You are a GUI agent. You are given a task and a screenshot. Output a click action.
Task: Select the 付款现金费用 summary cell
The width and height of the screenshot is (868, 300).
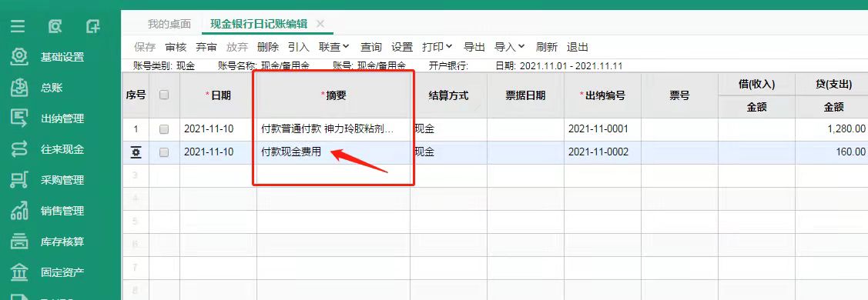click(x=333, y=152)
